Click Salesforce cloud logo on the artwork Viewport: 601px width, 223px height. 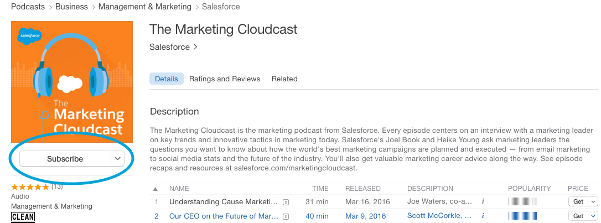[28, 38]
